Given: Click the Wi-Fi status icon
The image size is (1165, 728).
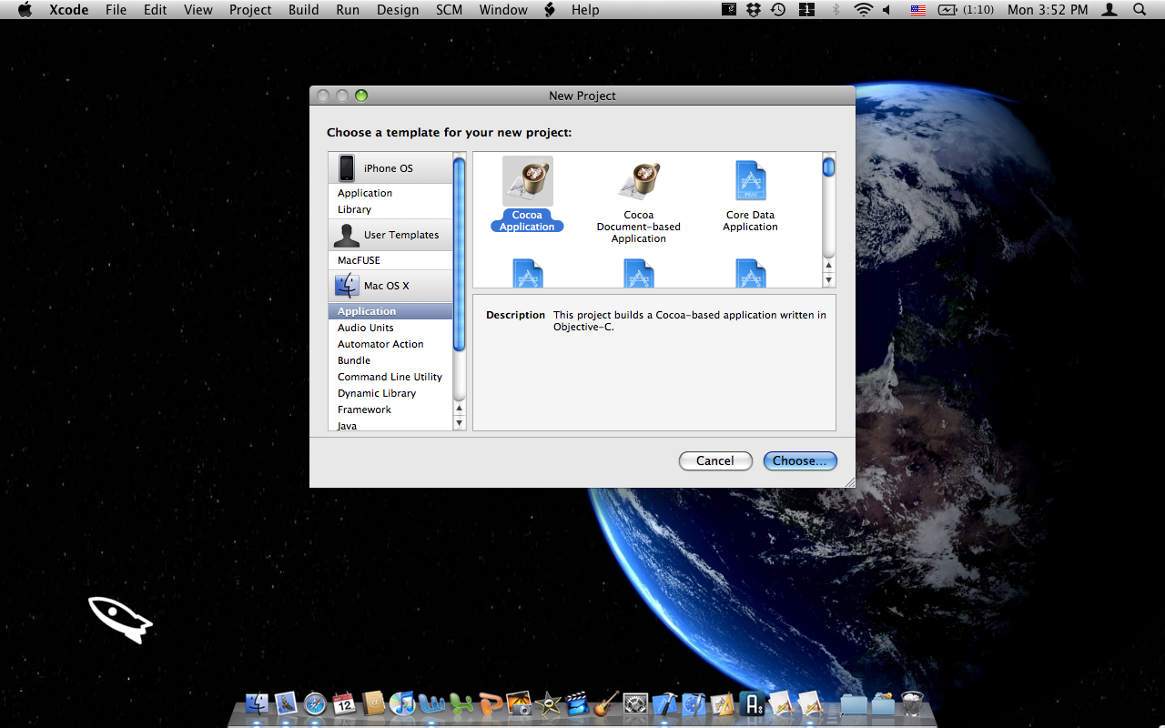Looking at the screenshot, I should click(x=863, y=10).
